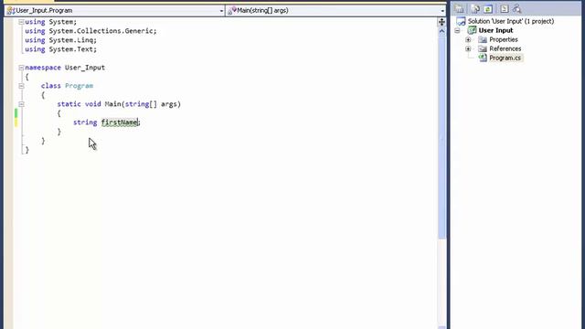Image resolution: width=585 pixels, height=329 pixels.
Task: Click the Refresh icon in Solution Explorer toolbar
Action: (x=488, y=8)
